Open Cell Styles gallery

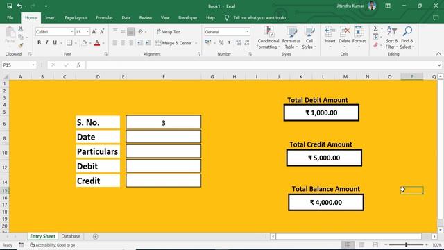pyautogui.click(x=309, y=37)
